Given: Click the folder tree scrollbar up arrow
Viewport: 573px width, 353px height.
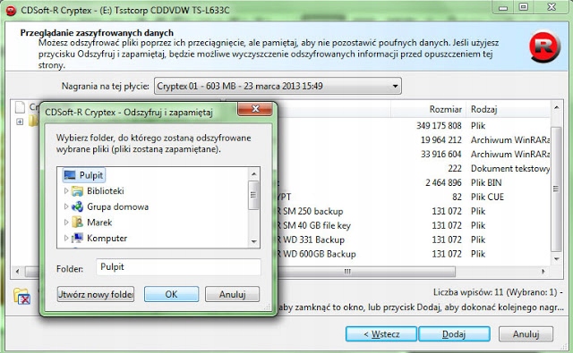Looking at the screenshot, I should [254, 174].
